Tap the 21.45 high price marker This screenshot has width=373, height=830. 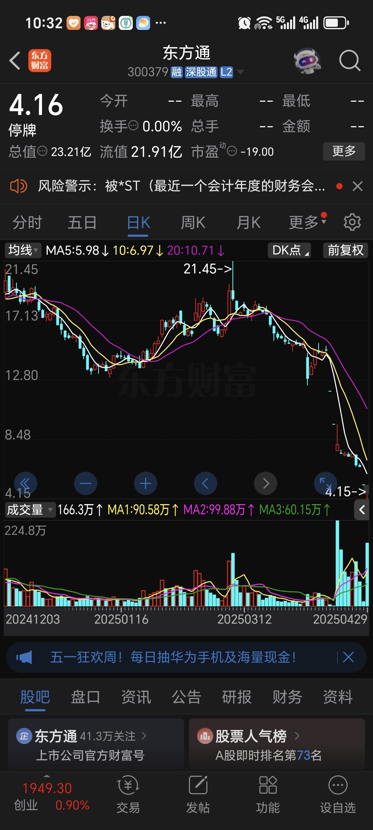208,269
